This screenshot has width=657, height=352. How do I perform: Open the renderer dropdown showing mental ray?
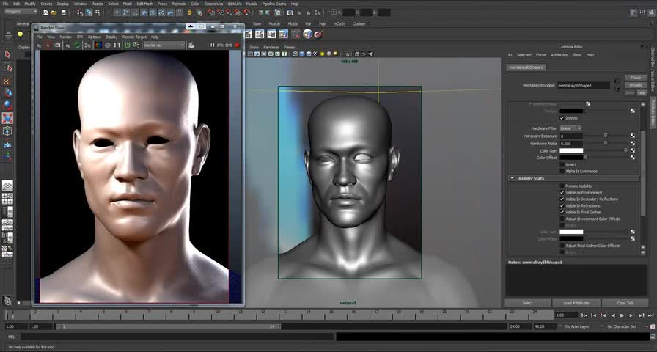(163, 45)
